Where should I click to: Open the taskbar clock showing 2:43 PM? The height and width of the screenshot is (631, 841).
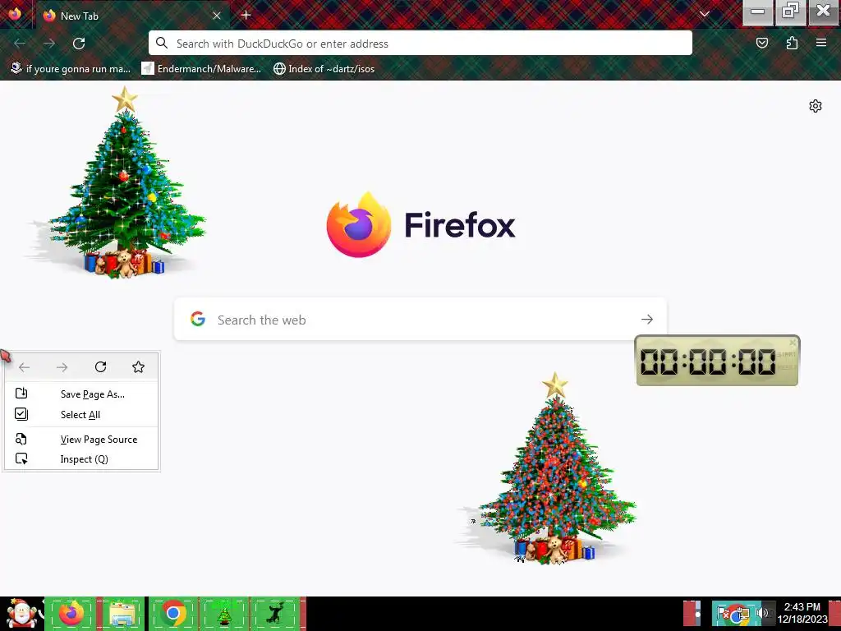[802, 613]
